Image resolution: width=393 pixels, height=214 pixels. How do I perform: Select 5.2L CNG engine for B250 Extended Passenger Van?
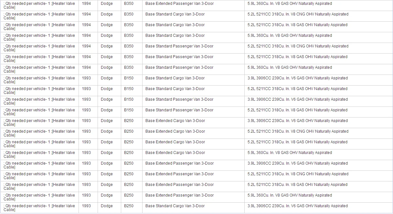click(298, 174)
